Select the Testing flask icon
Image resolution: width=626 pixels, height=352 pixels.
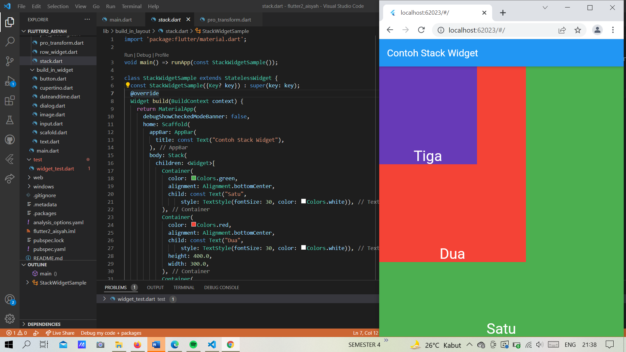point(10,120)
